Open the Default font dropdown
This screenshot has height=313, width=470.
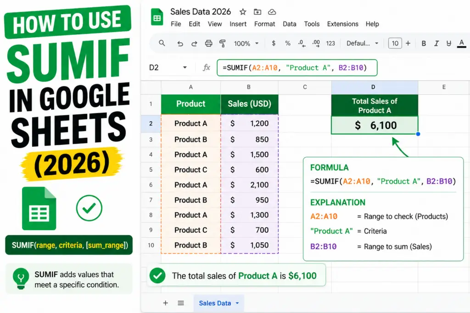pyautogui.click(x=362, y=44)
